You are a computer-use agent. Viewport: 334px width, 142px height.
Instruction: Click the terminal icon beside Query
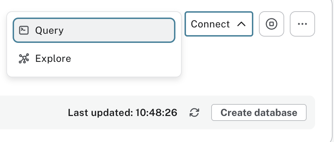[24, 30]
